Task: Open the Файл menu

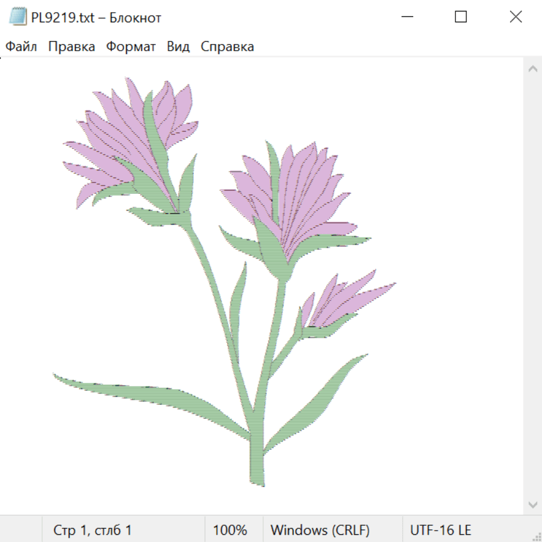Action: coord(21,47)
